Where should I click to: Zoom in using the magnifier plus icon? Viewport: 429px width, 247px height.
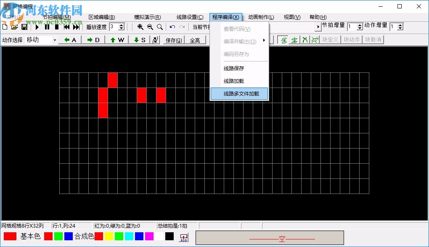140,27
